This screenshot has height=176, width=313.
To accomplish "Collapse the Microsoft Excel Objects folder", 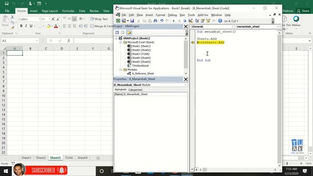I will (x=121, y=43).
